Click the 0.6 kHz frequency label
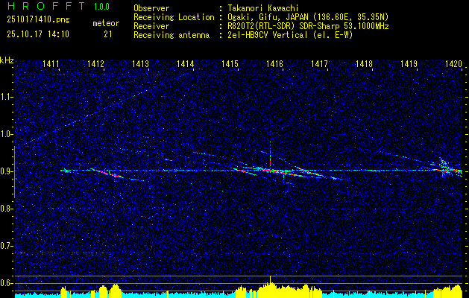The image size is (469, 298). tap(6, 283)
